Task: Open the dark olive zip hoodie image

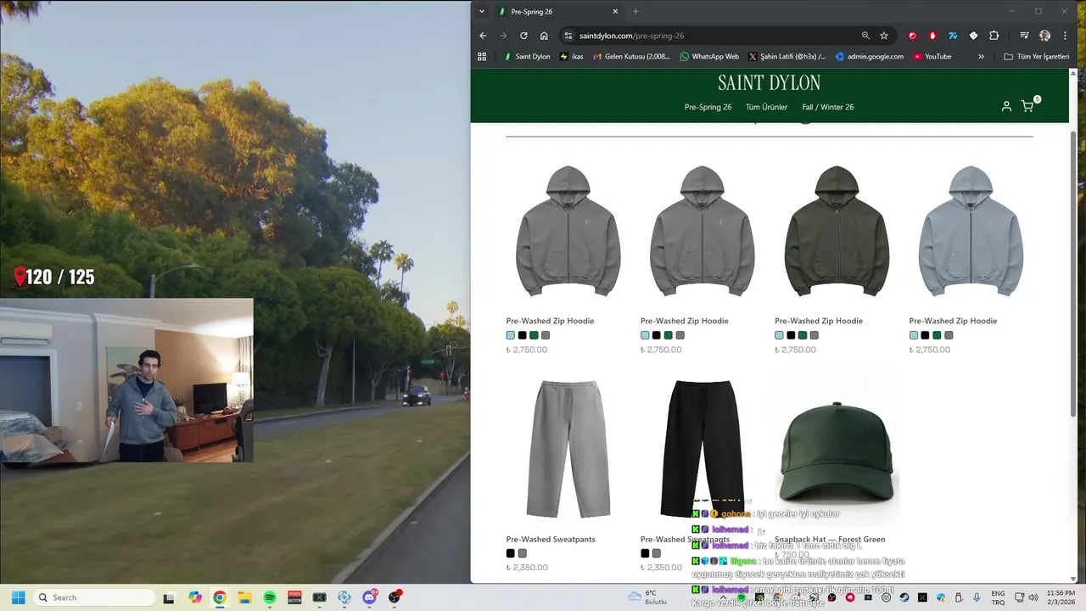Action: tap(837, 231)
